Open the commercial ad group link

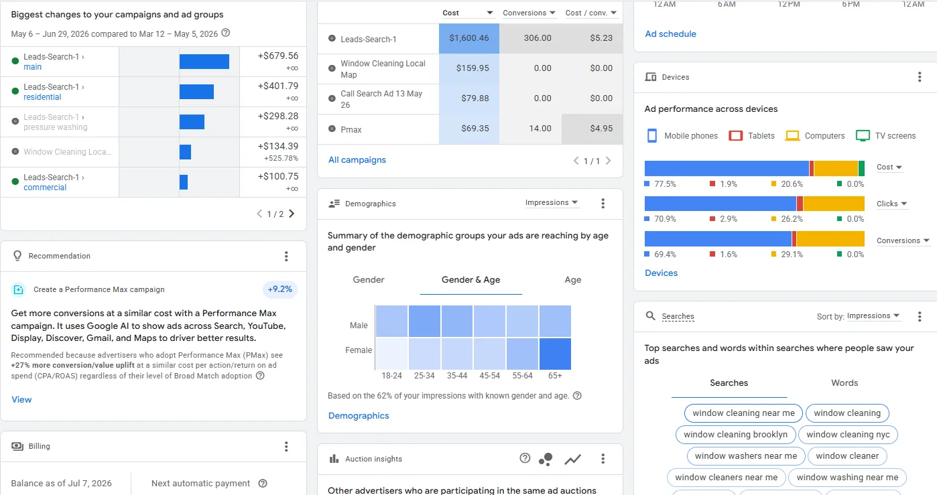click(45, 188)
